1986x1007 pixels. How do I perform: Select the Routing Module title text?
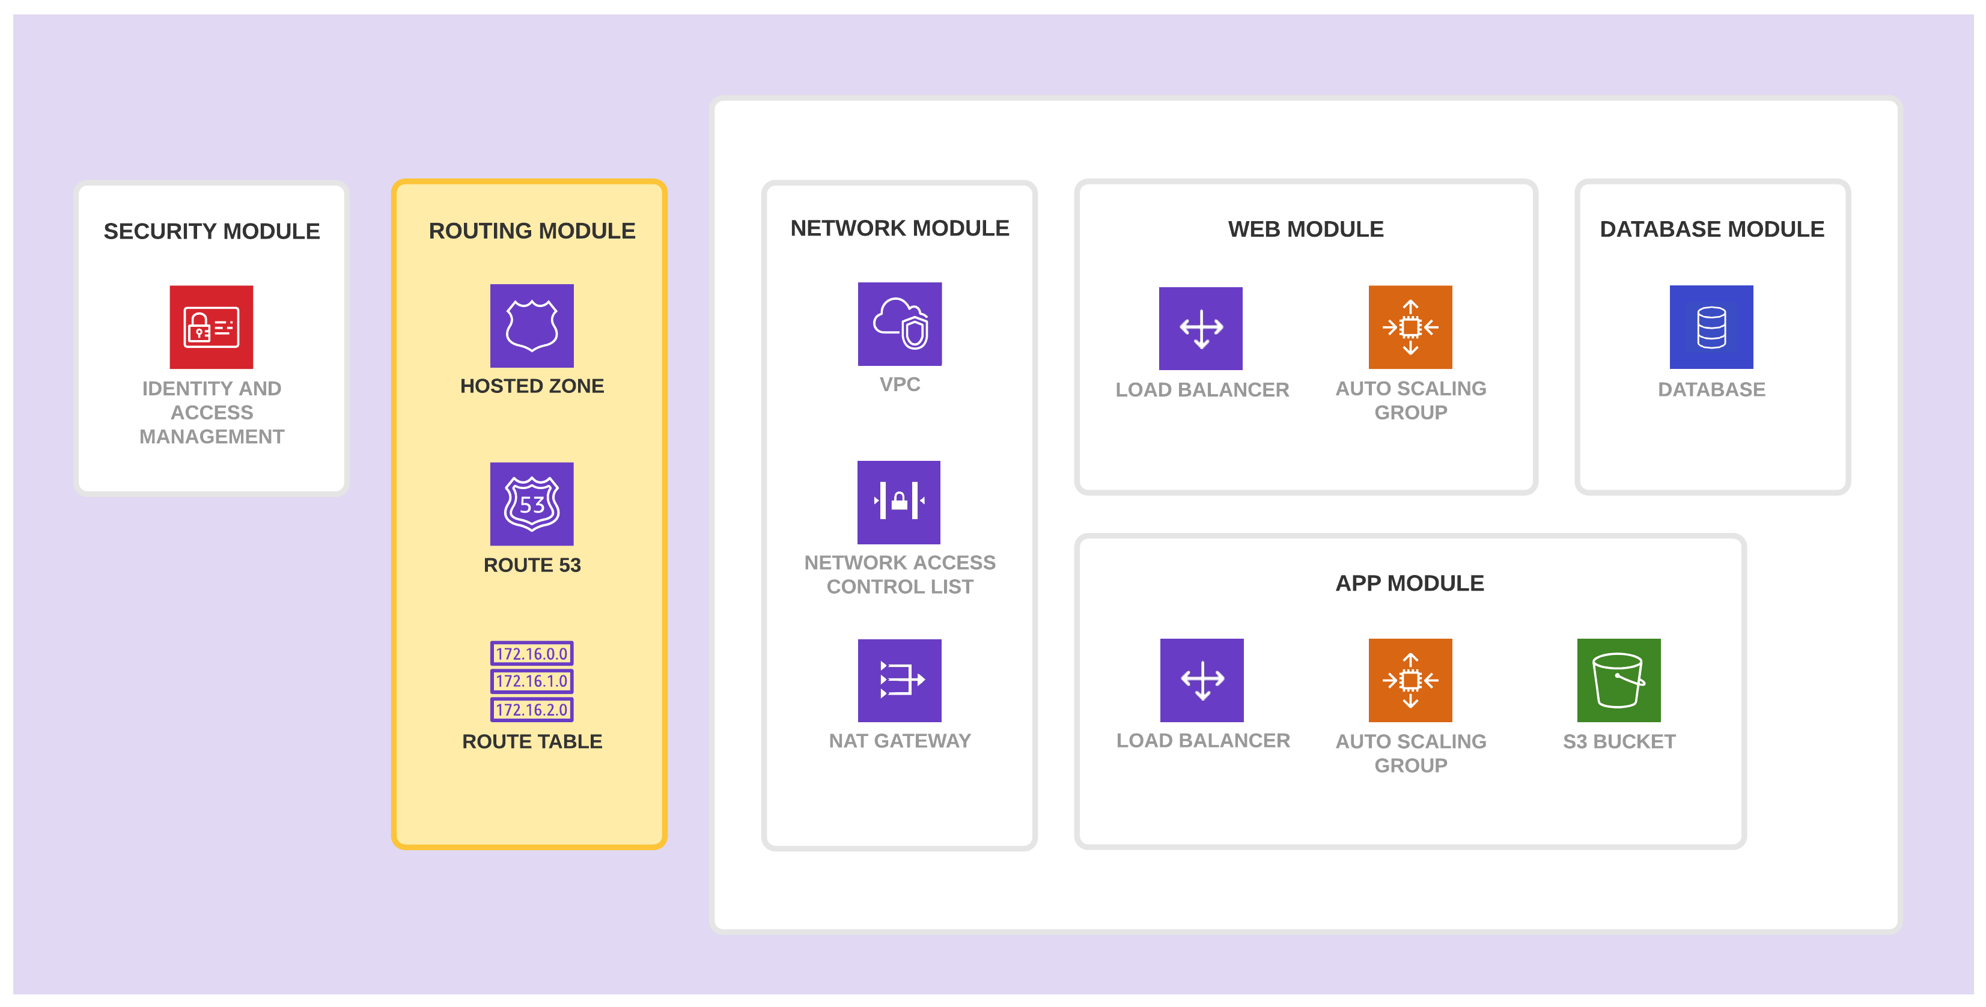tap(532, 231)
